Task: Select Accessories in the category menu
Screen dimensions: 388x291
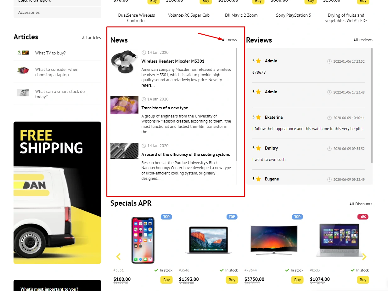Action: coord(57,12)
